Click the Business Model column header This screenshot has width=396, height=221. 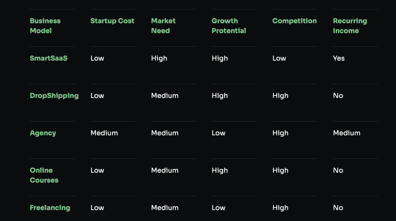pyautogui.click(x=45, y=26)
